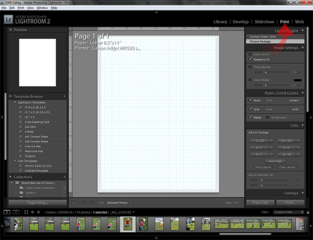Go back with the filmstrip navigation arrow

tap(33, 212)
